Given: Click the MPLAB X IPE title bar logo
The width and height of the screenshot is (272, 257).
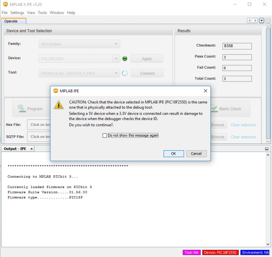Looking at the screenshot, I should coord(5,4).
